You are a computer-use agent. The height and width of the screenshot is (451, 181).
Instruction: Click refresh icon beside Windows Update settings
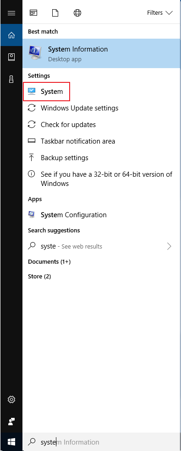coord(32,108)
